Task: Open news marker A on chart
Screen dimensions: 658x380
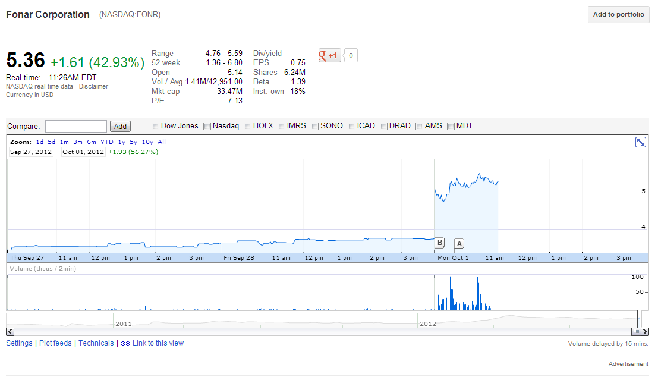Action: pos(459,244)
